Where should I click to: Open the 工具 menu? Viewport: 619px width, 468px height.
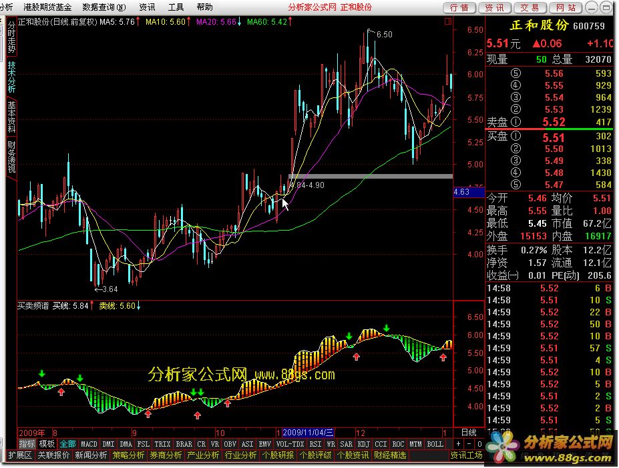(x=176, y=7)
